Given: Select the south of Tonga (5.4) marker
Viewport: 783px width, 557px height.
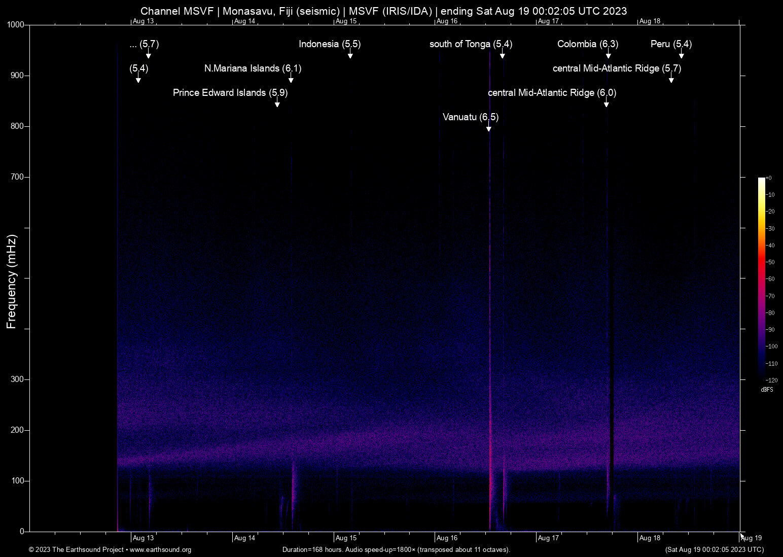Looking at the screenshot, I should coord(502,55).
